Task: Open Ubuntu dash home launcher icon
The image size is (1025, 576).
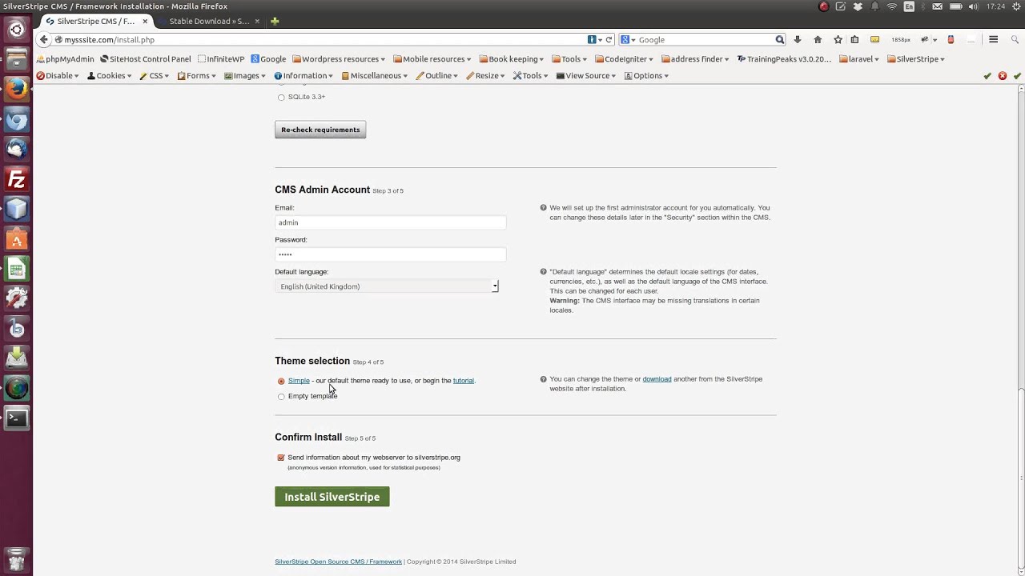Action: click(16, 30)
